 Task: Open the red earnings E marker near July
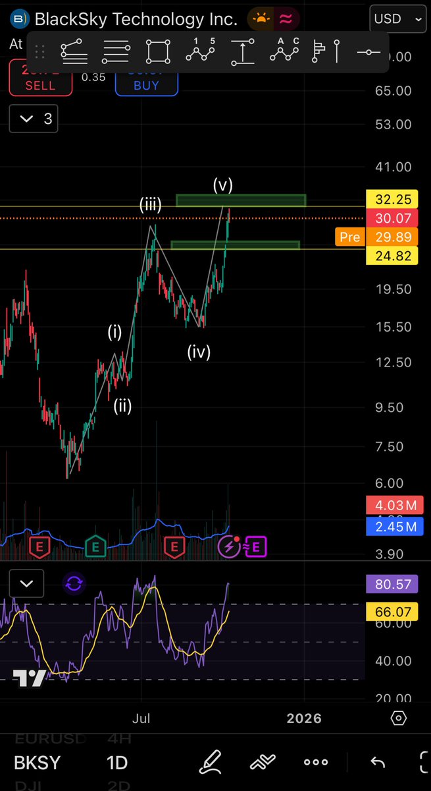coord(174,546)
